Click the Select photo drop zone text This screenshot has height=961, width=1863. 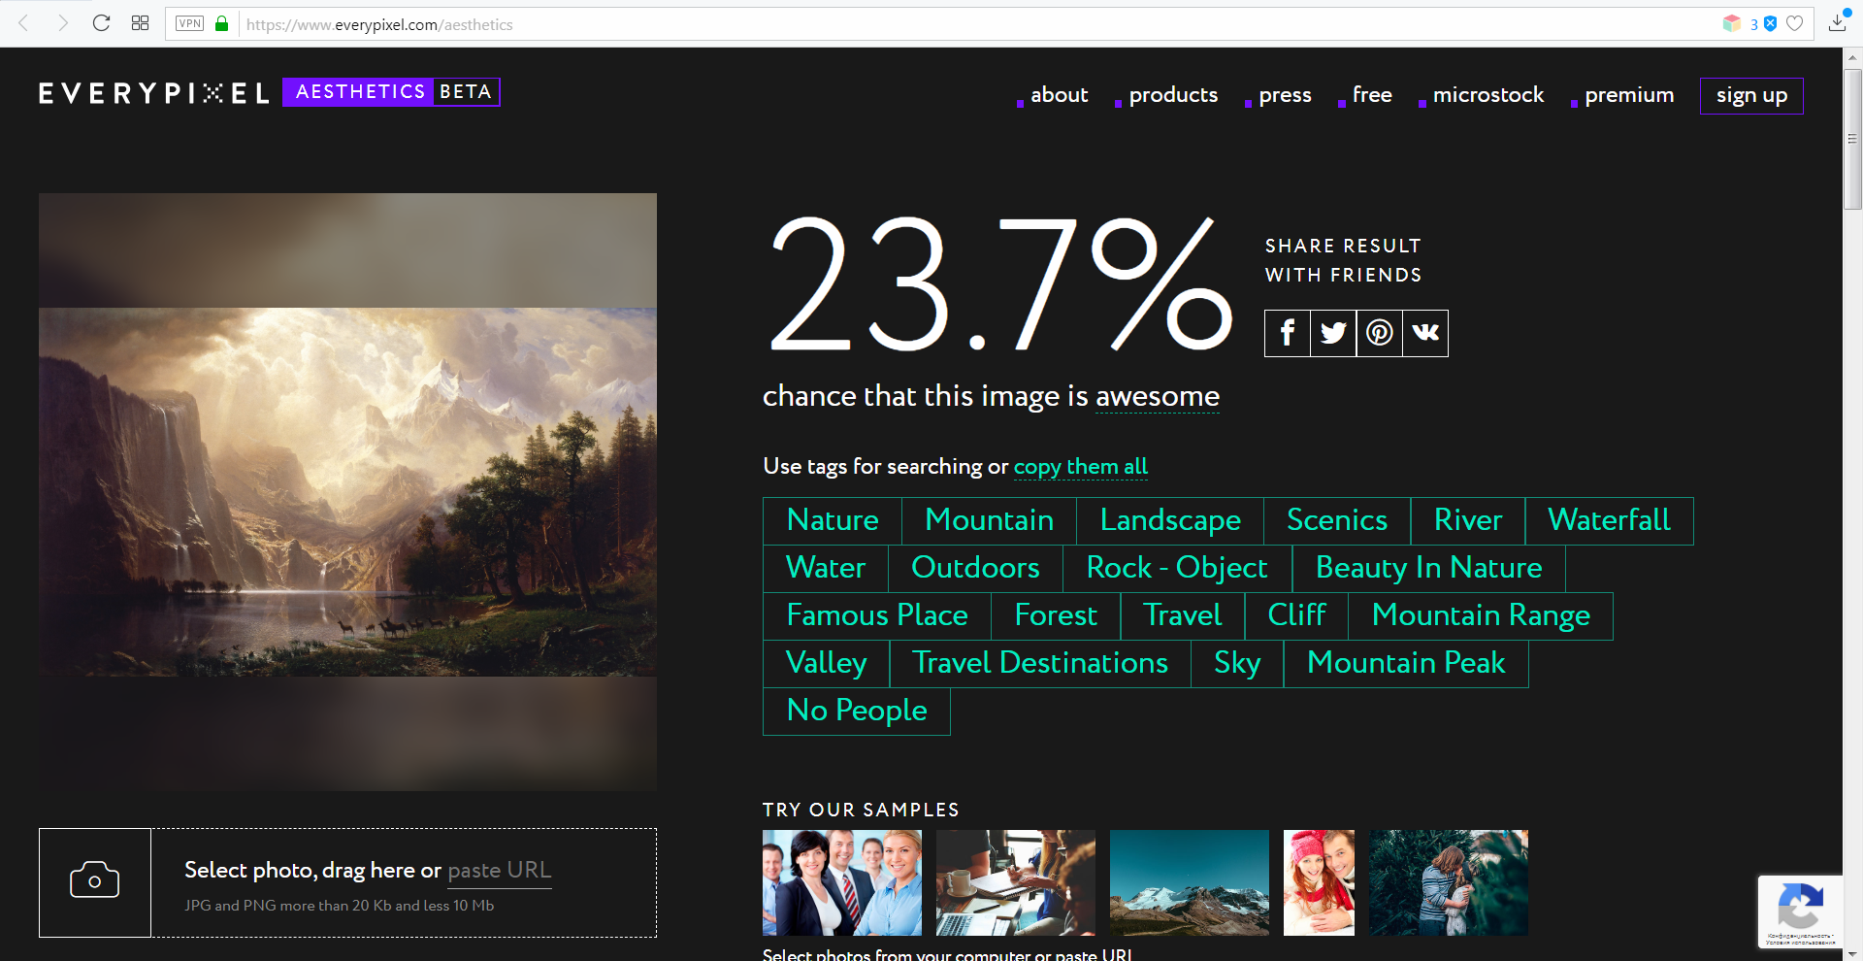pos(312,871)
